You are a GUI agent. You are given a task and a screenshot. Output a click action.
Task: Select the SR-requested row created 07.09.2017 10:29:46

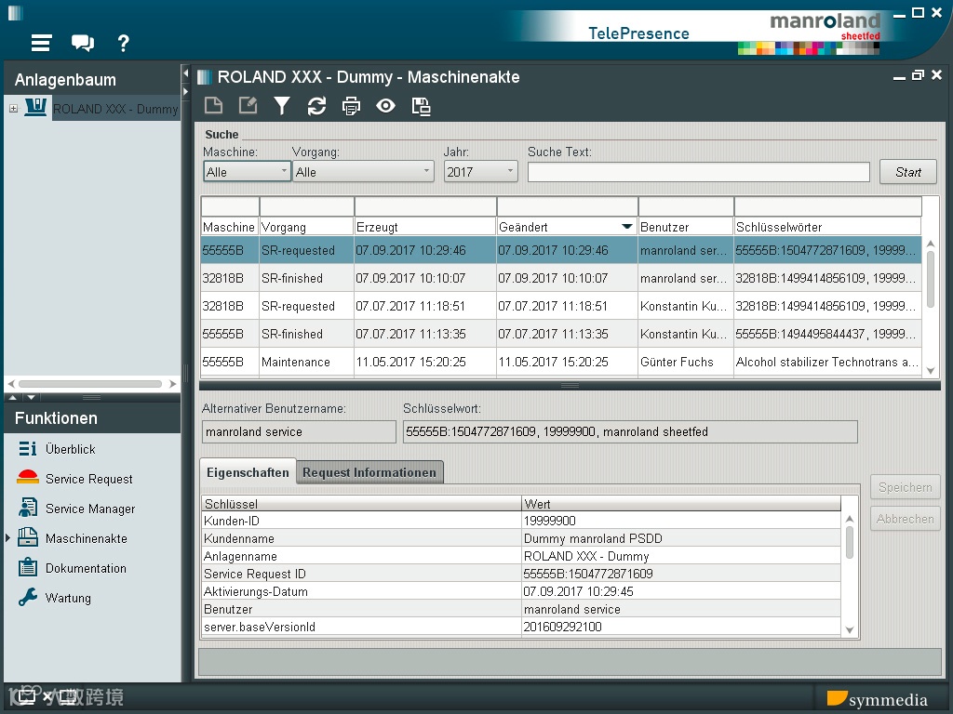pyautogui.click(x=560, y=250)
